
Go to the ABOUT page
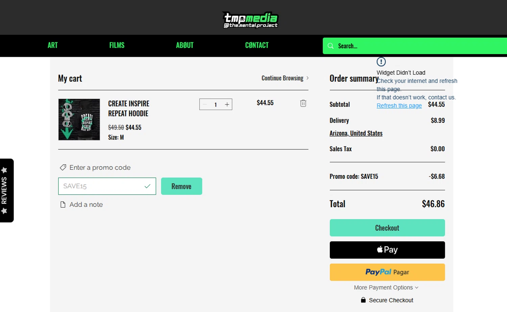tap(185, 45)
